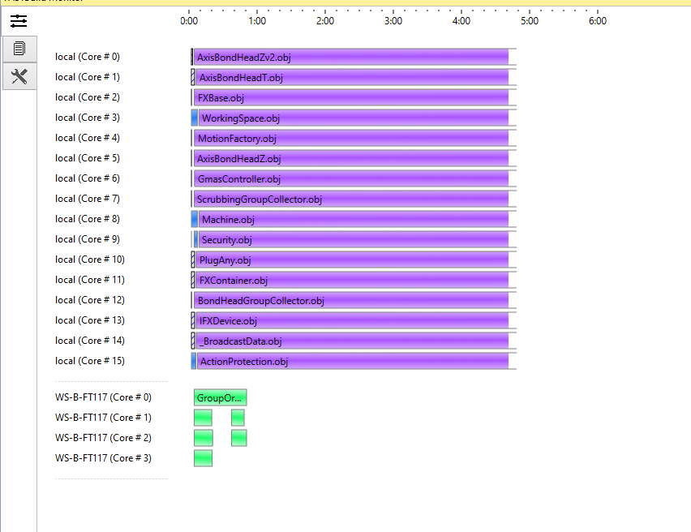Click the GroupOr... green task block
This screenshot has height=532, width=691.
click(x=220, y=397)
